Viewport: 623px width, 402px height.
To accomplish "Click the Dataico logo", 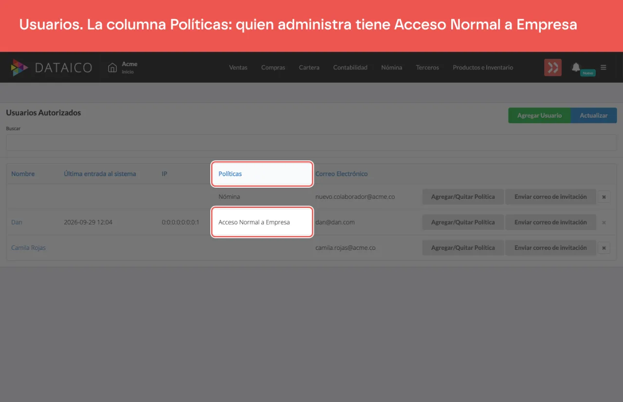I will (x=52, y=68).
